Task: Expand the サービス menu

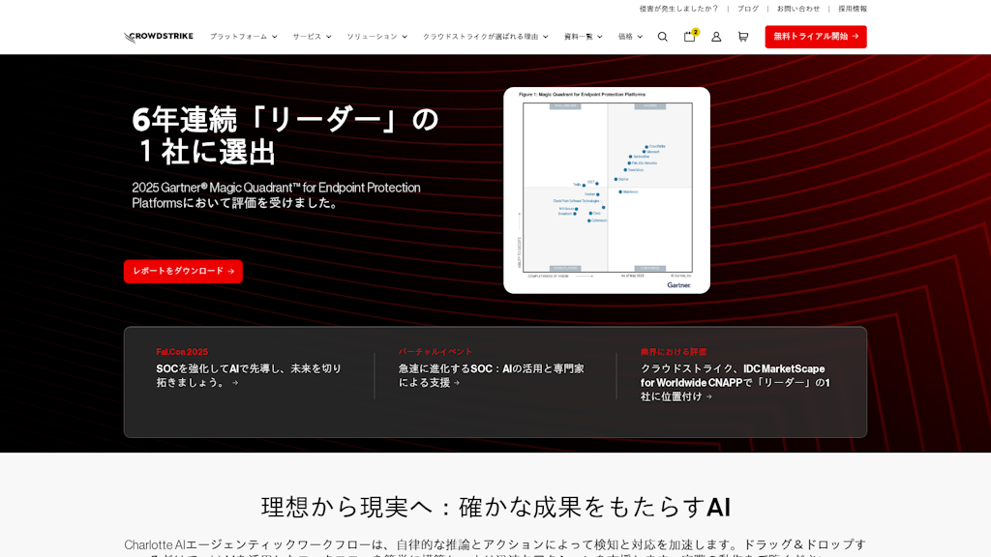Action: (312, 37)
